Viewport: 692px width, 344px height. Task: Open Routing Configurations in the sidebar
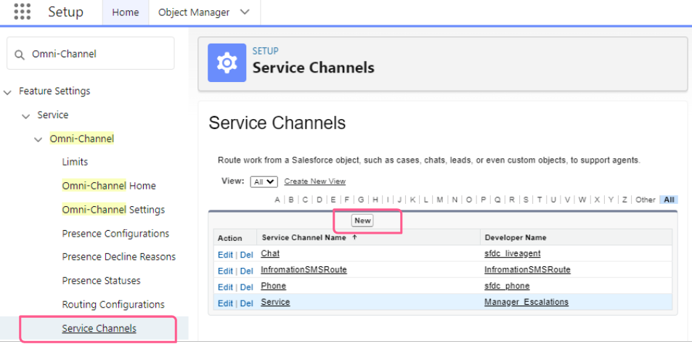(x=113, y=305)
